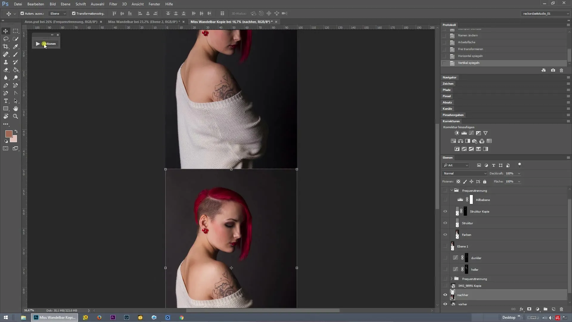Select the Rectangle shape tool

click(x=6, y=109)
